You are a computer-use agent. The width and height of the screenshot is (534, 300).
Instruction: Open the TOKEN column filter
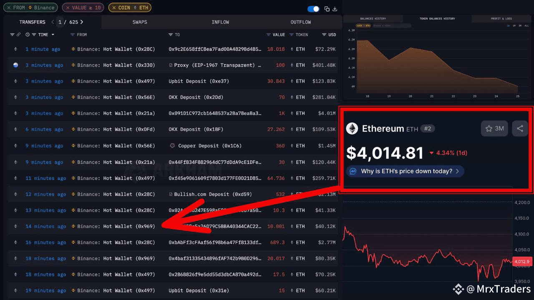(x=291, y=35)
